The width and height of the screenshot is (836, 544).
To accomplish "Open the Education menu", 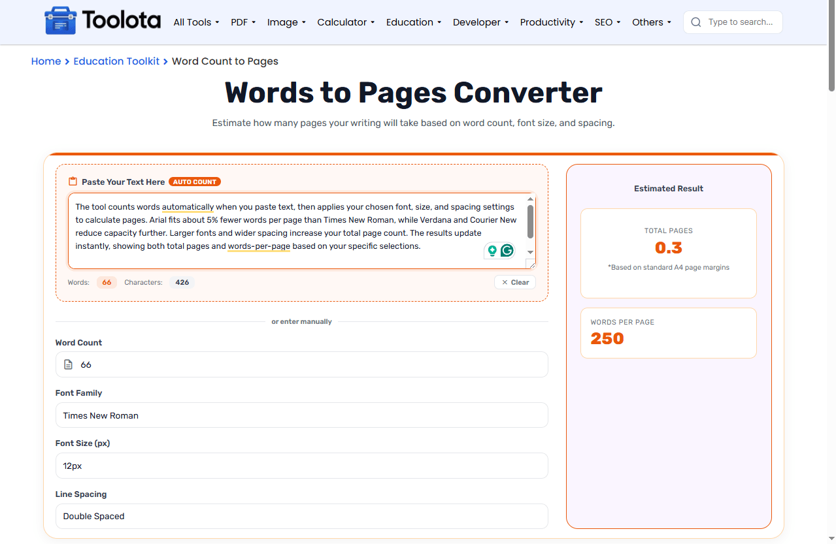I will (x=414, y=22).
